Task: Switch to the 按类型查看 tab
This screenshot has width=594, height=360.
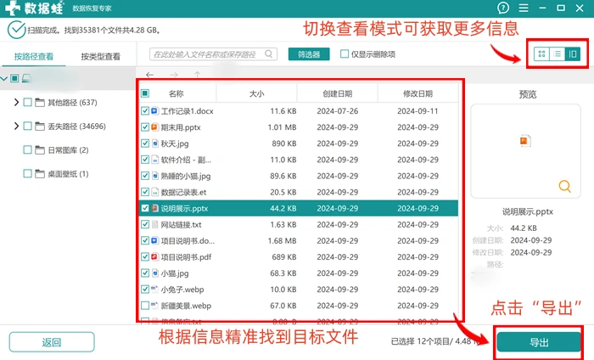Action: pos(100,57)
